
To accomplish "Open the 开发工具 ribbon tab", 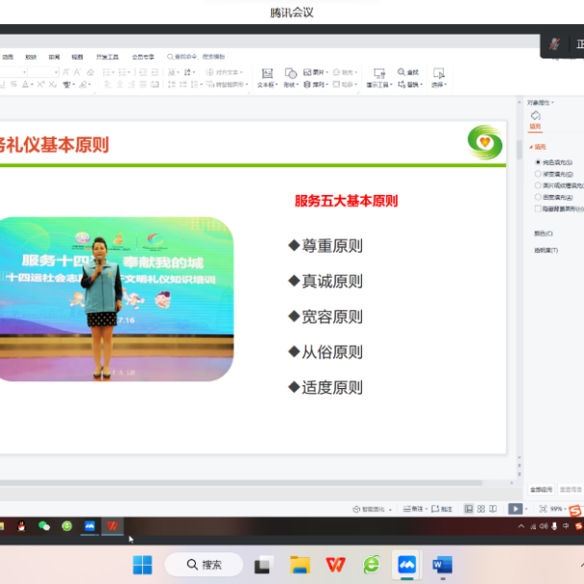I will 108,57.
